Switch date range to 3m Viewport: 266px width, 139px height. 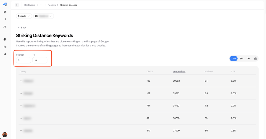[241, 59]
